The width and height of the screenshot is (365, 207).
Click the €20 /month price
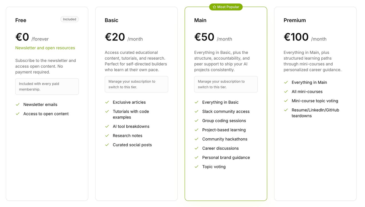coord(124,37)
